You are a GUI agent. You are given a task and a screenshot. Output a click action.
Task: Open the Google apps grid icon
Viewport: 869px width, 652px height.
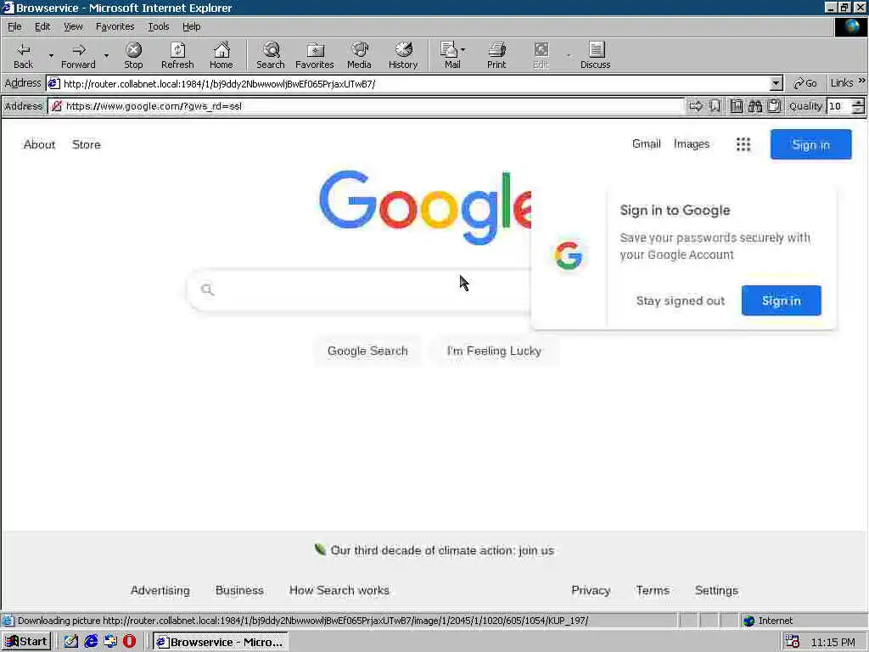click(743, 144)
